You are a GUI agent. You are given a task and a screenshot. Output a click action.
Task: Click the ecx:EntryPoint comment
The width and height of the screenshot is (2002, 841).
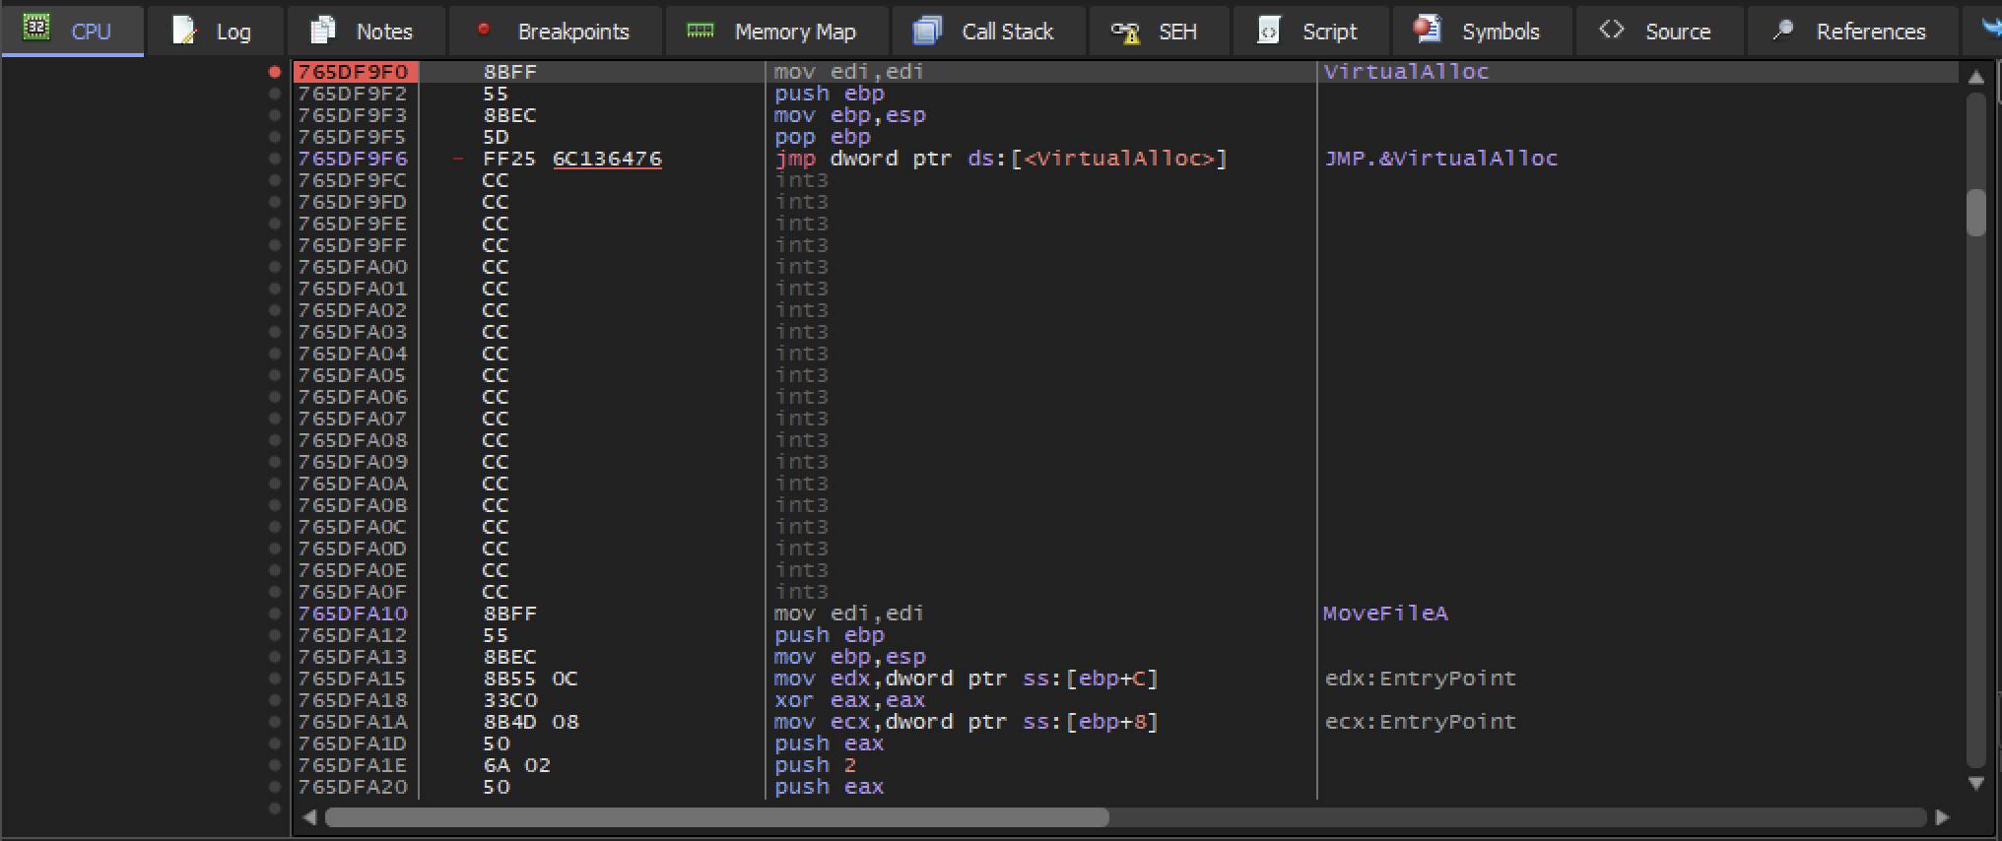[1420, 722]
